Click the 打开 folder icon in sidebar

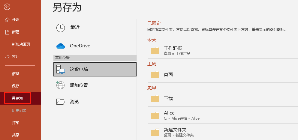tap(7, 56)
